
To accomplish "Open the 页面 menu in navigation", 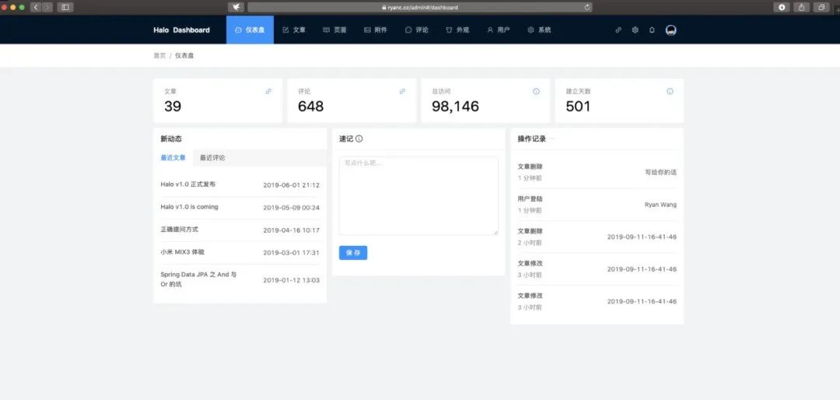I will (x=334, y=30).
